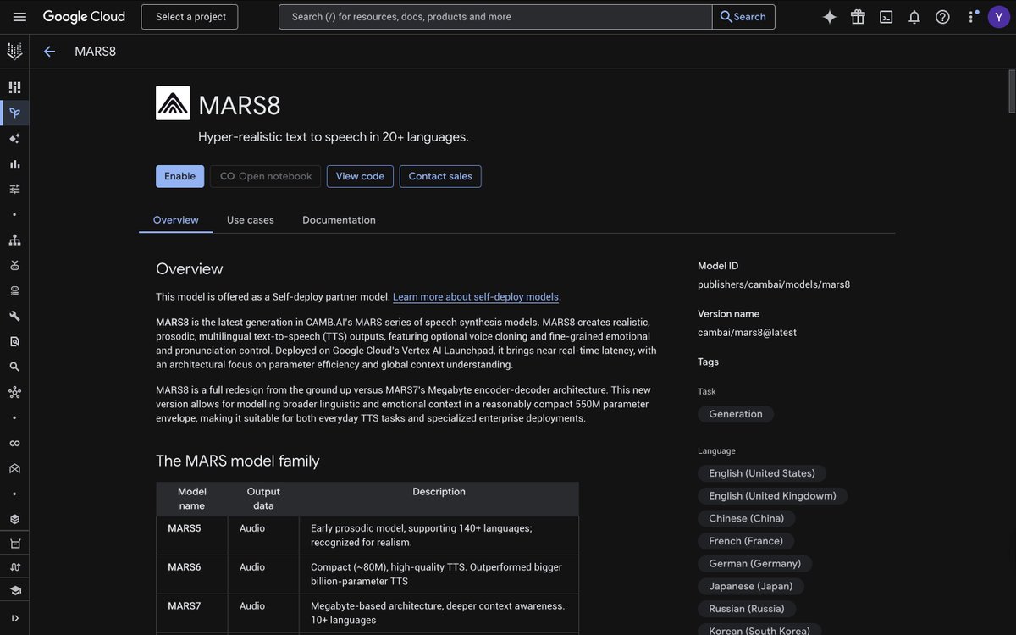
Task: Click version name cambai/mars8@latest
Action: 747,333
